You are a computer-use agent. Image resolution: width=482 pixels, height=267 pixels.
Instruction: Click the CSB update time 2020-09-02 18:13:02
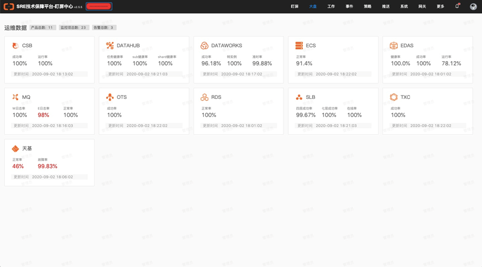(52, 74)
